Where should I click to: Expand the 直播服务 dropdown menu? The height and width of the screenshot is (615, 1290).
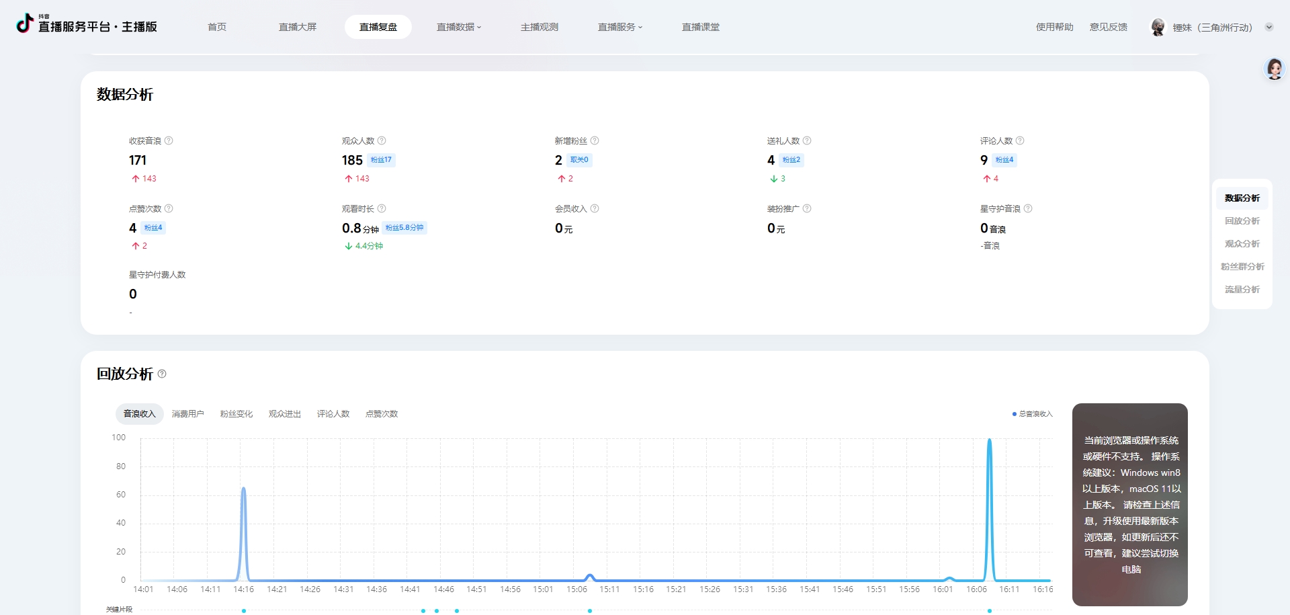[620, 27]
